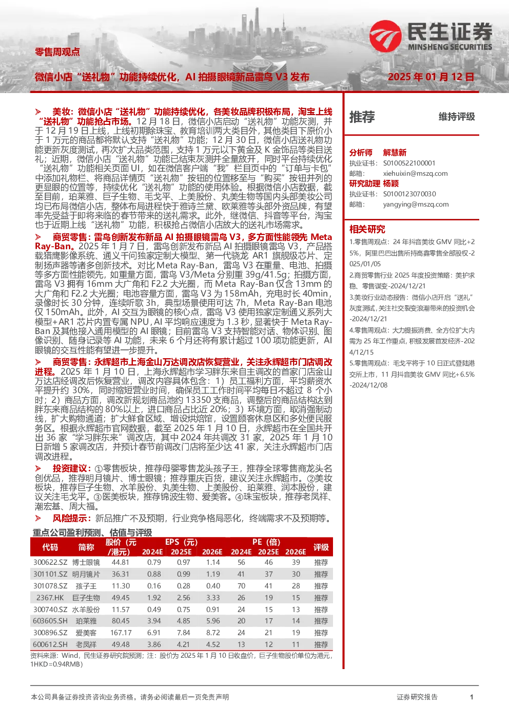
Task: Click 2024E PE value '70' for 孩子王
Action: point(241,586)
